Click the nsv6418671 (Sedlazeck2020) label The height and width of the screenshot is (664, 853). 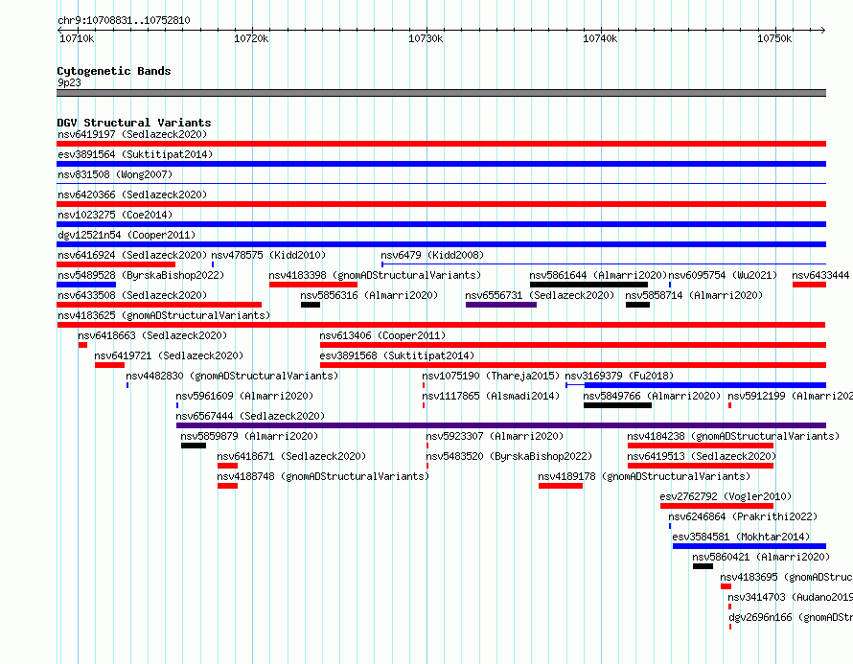point(291,456)
